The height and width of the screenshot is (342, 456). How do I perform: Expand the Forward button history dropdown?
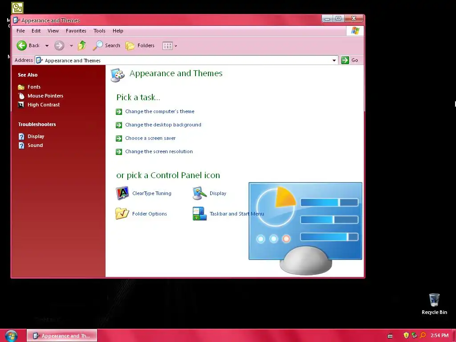click(x=71, y=46)
